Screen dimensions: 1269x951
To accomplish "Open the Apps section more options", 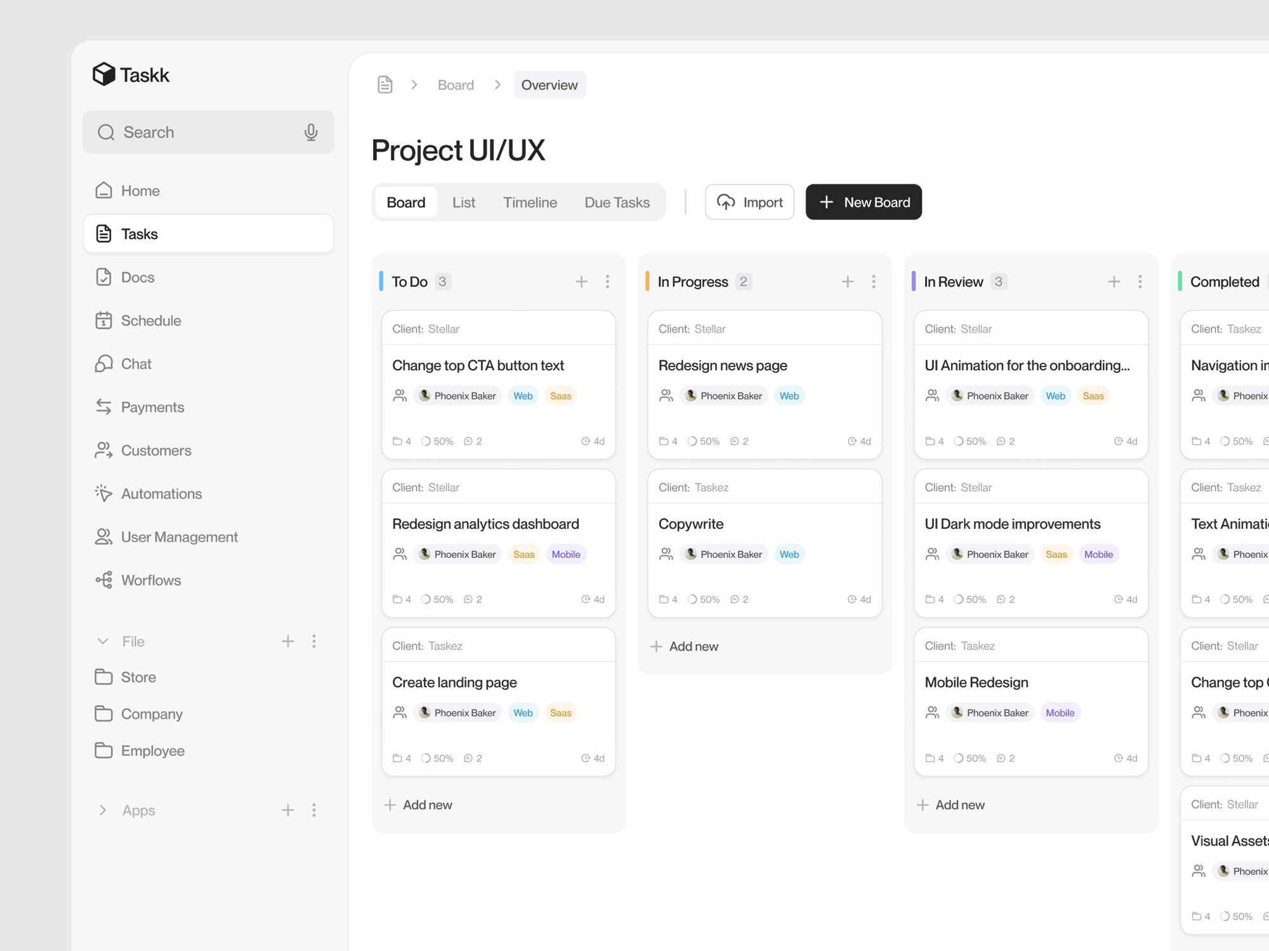I will (x=314, y=810).
